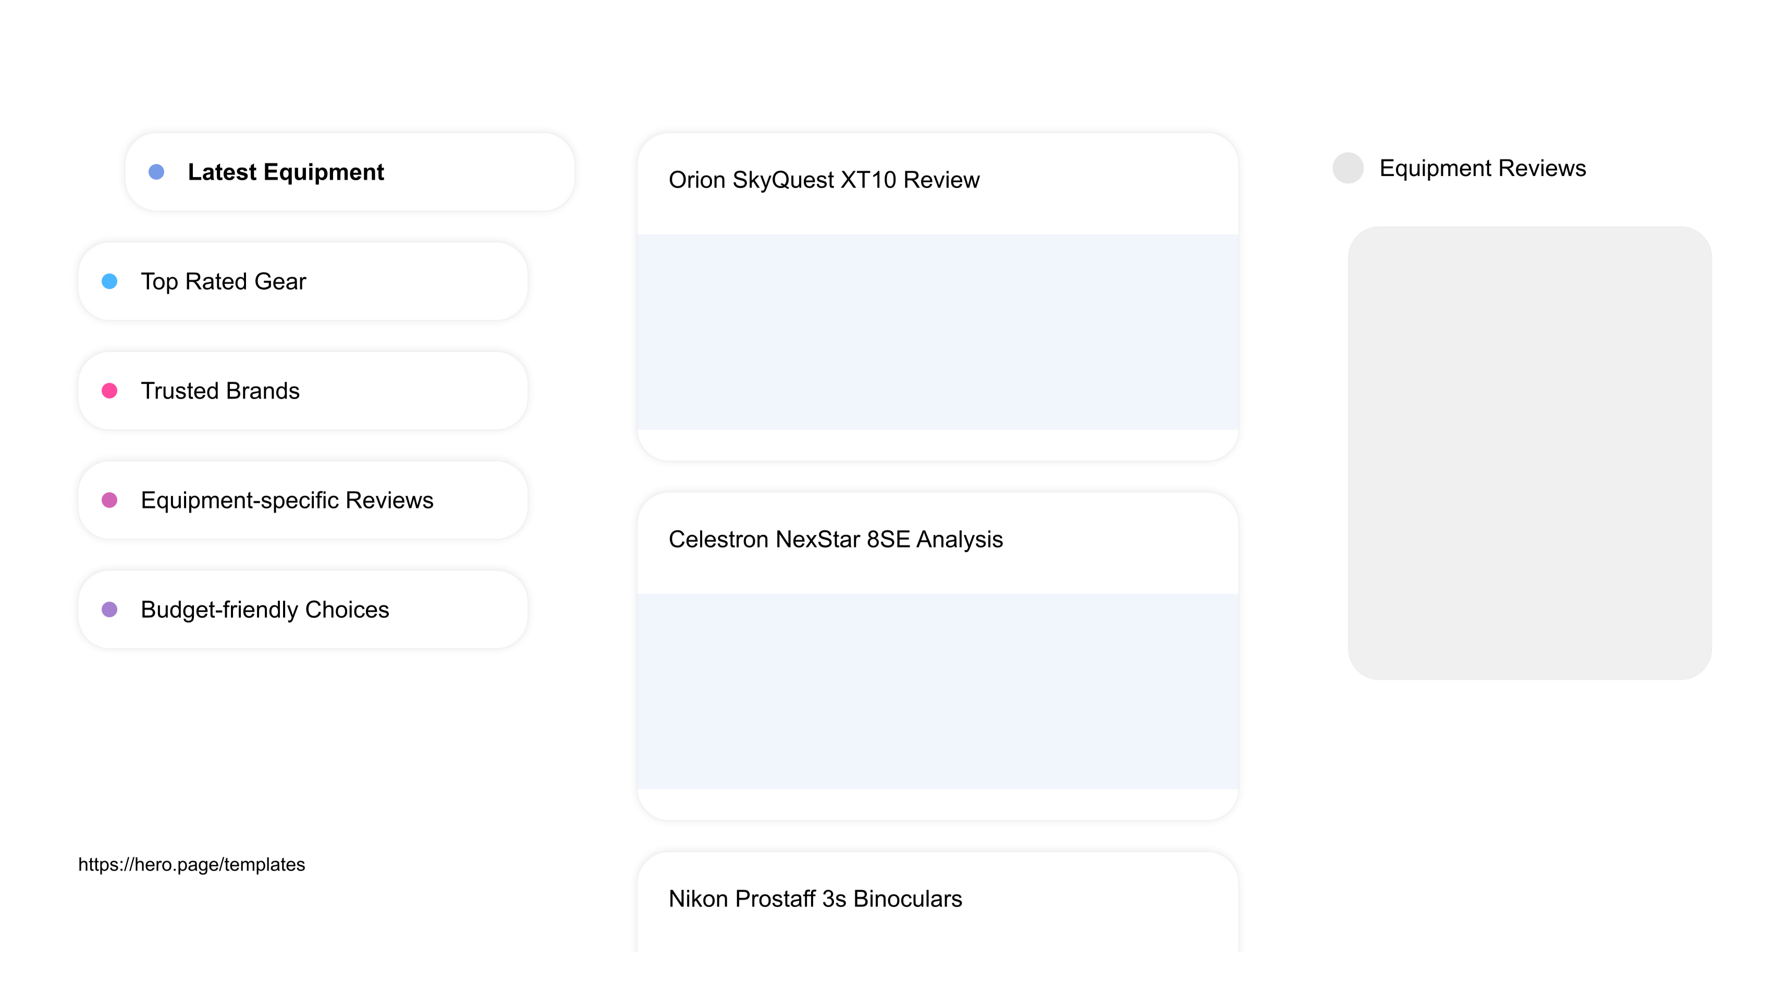This screenshot has width=1790, height=1006.
Task: Click the blue dot beside Latest Equipment
Action: [156, 171]
